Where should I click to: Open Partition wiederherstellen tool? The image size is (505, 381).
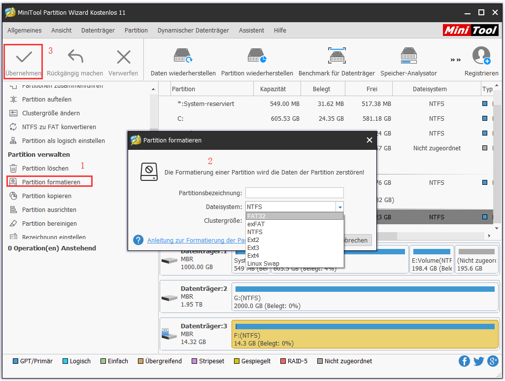coord(257,56)
